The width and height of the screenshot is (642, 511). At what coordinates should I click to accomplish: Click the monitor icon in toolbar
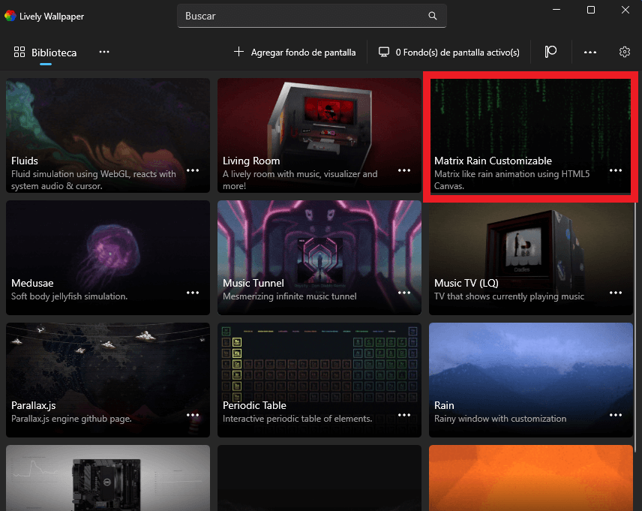pyautogui.click(x=384, y=52)
